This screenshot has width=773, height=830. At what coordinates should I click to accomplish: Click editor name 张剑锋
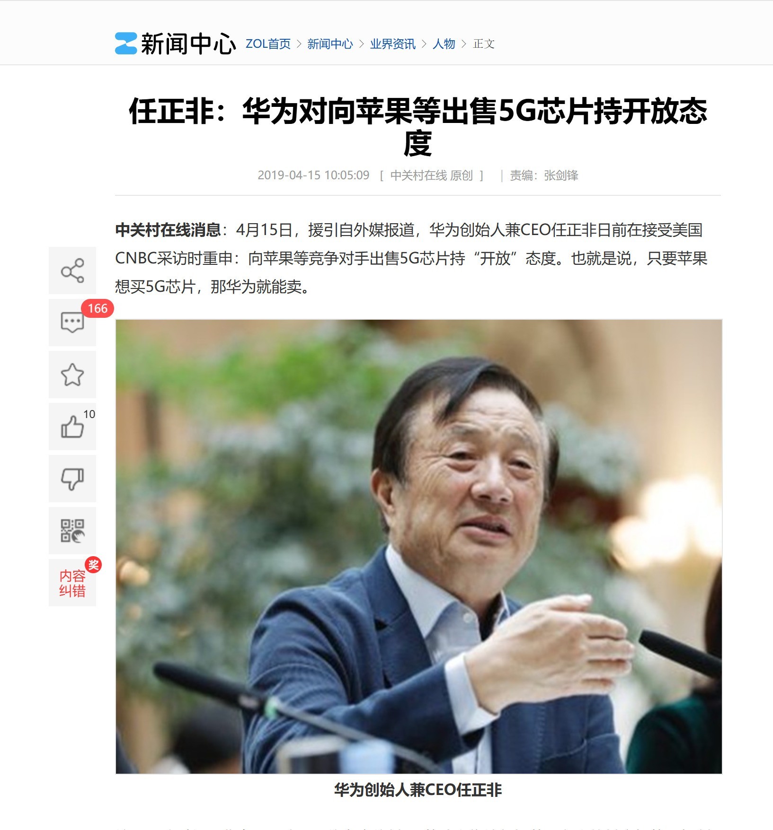(561, 175)
